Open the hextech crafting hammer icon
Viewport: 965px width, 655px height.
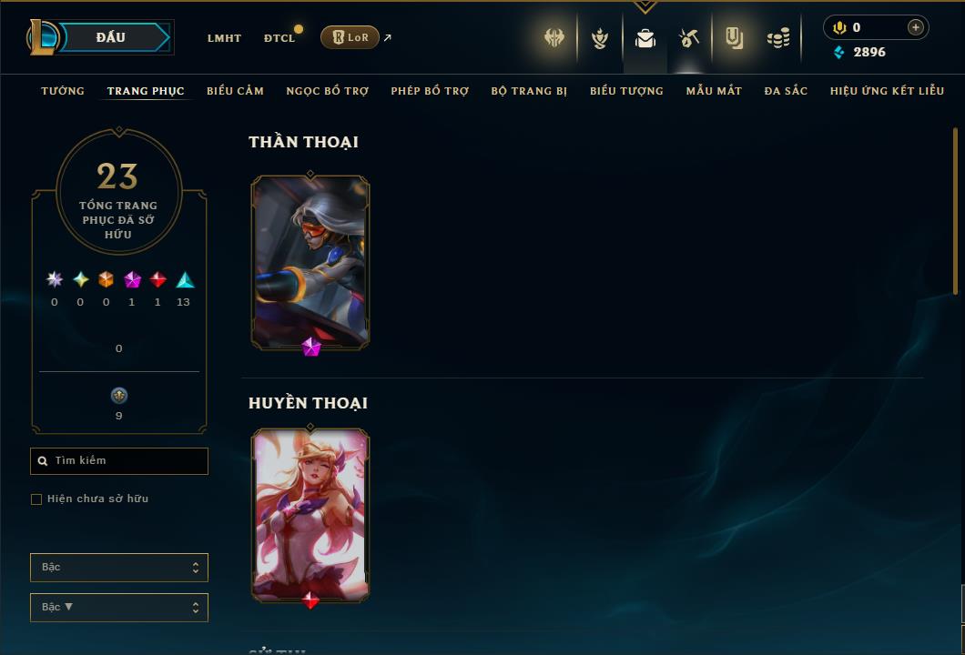pyautogui.click(x=688, y=38)
